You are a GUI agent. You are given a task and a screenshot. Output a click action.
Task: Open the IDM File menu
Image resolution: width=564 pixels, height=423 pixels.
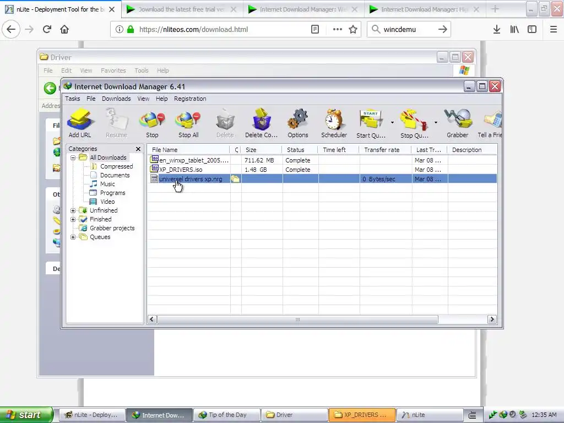pyautogui.click(x=91, y=99)
